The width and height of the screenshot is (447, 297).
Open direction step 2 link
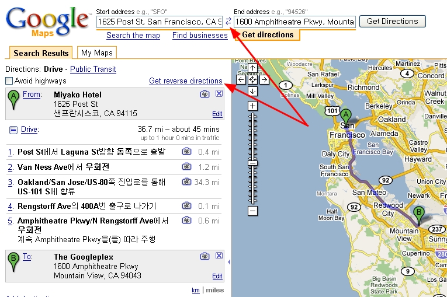click(x=11, y=167)
